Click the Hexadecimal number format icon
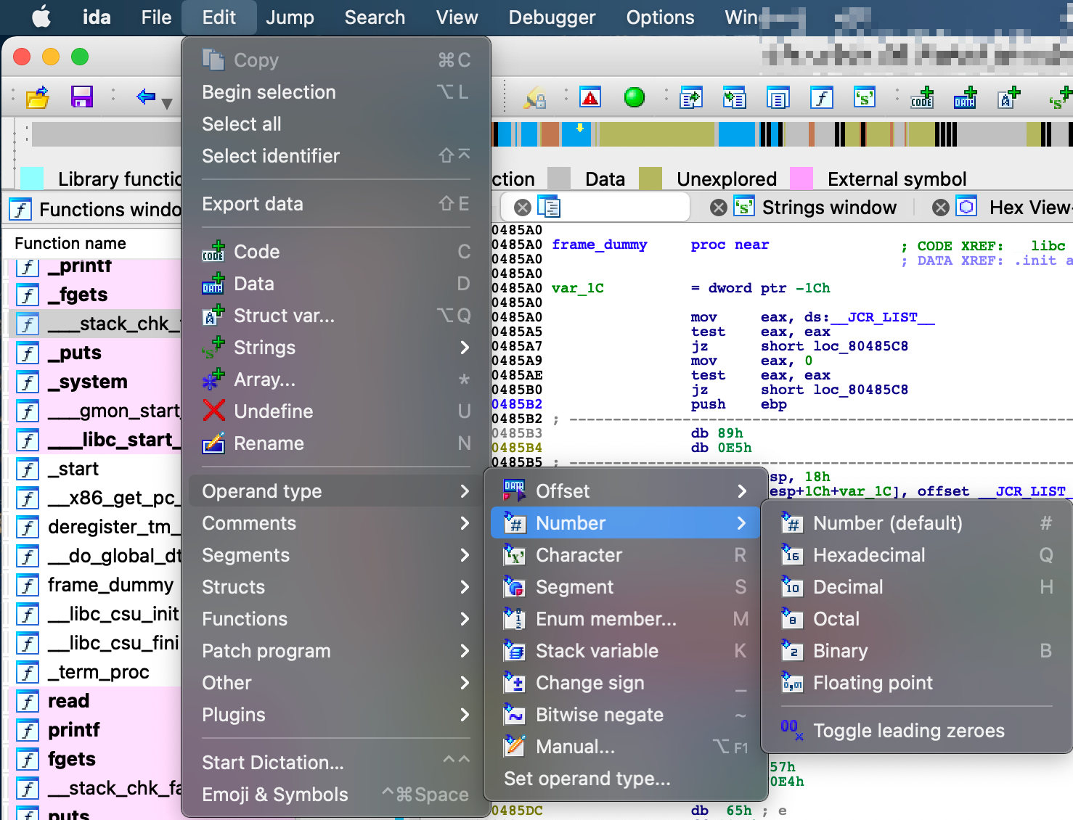The height and width of the screenshot is (820, 1073). (x=792, y=555)
